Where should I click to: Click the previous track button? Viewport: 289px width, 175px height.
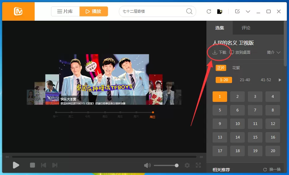[x=44, y=165]
